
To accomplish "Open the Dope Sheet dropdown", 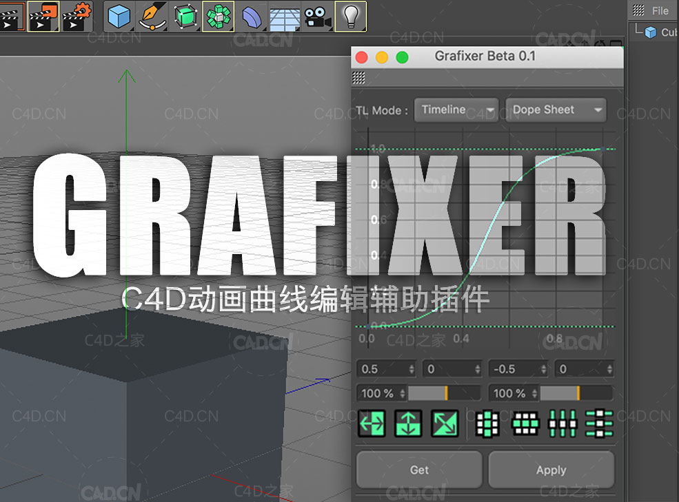I will (x=555, y=109).
